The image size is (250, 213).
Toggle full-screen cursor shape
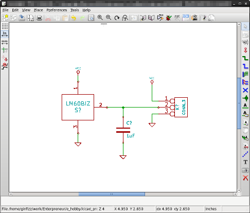point(5,50)
